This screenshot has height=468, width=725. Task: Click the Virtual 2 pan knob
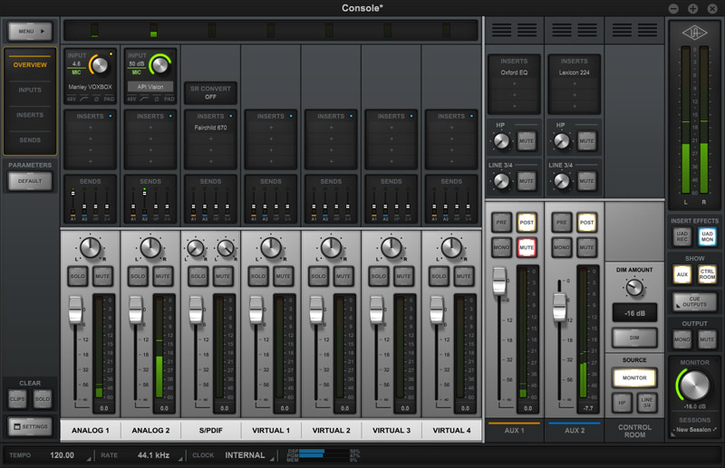(x=331, y=248)
